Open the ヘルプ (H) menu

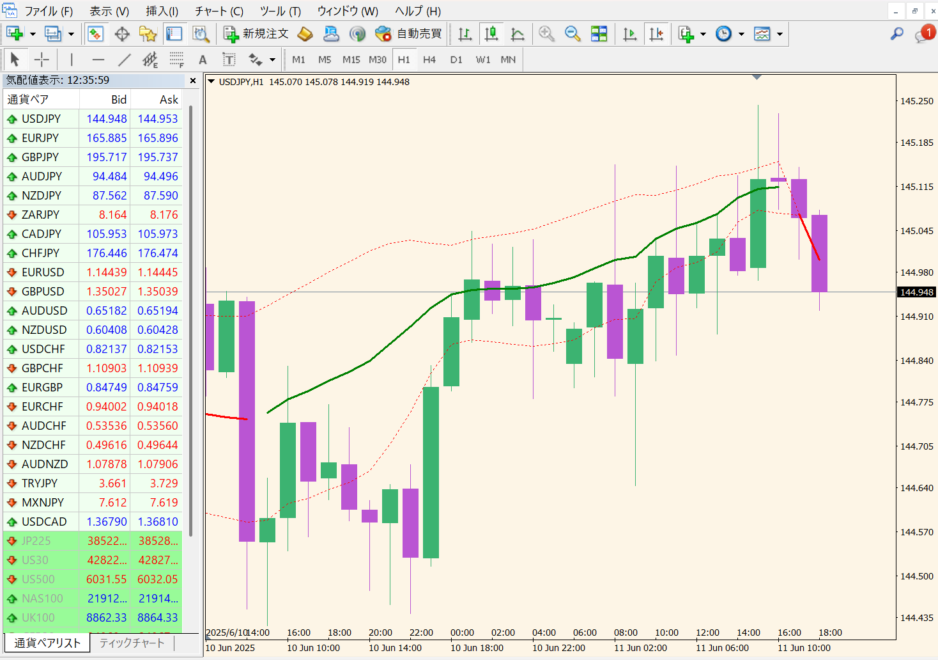coord(418,11)
